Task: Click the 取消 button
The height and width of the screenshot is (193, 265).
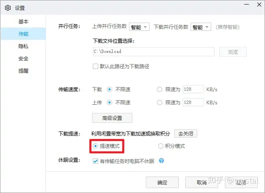Action: tap(202, 182)
